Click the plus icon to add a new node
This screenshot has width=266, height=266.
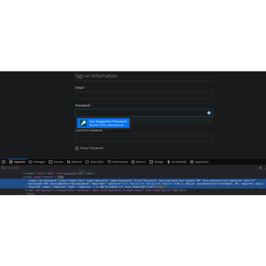(x=260, y=168)
